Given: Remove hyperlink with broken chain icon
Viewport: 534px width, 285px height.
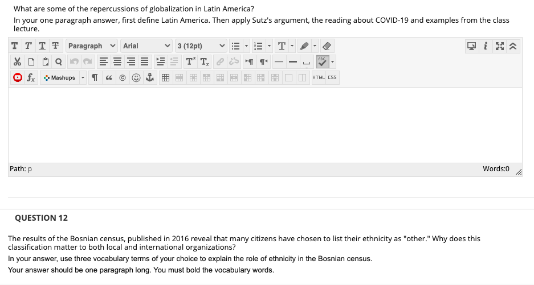Looking at the screenshot, I should click(x=234, y=61).
